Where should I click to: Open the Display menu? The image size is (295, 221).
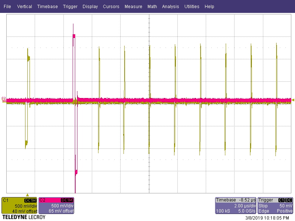(x=90, y=6)
